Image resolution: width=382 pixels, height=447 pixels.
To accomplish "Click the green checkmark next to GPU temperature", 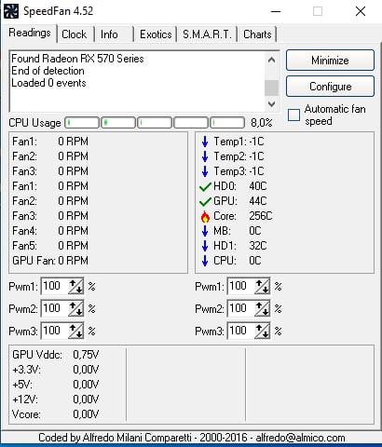I will pyautogui.click(x=205, y=202).
